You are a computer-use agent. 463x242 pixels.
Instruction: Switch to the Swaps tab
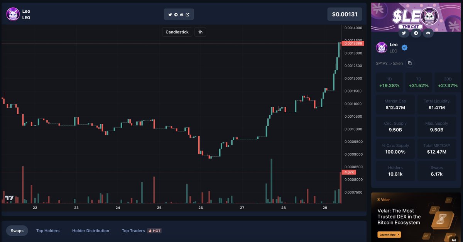[17, 231]
